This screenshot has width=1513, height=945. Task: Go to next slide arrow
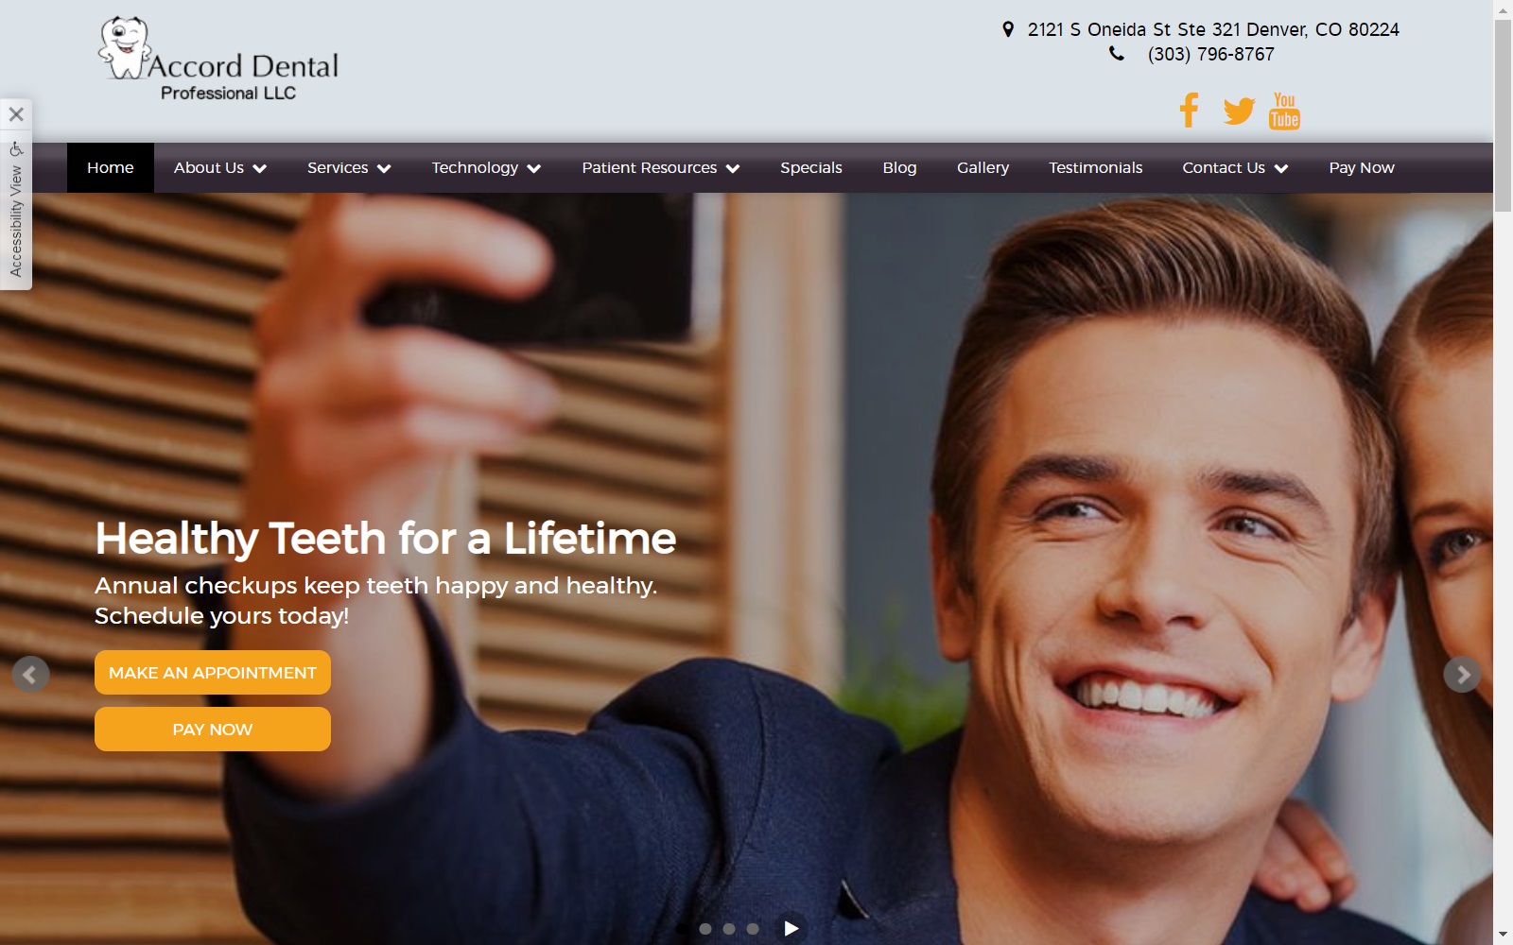point(1462,675)
